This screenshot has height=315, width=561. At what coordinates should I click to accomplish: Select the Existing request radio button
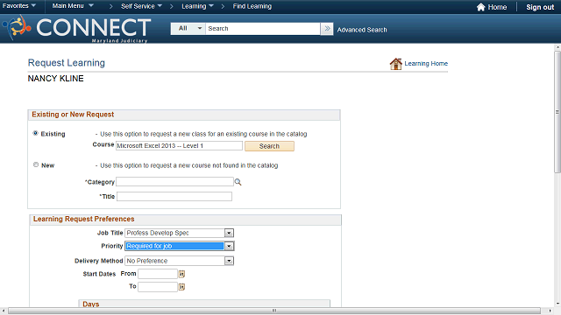[x=35, y=133]
